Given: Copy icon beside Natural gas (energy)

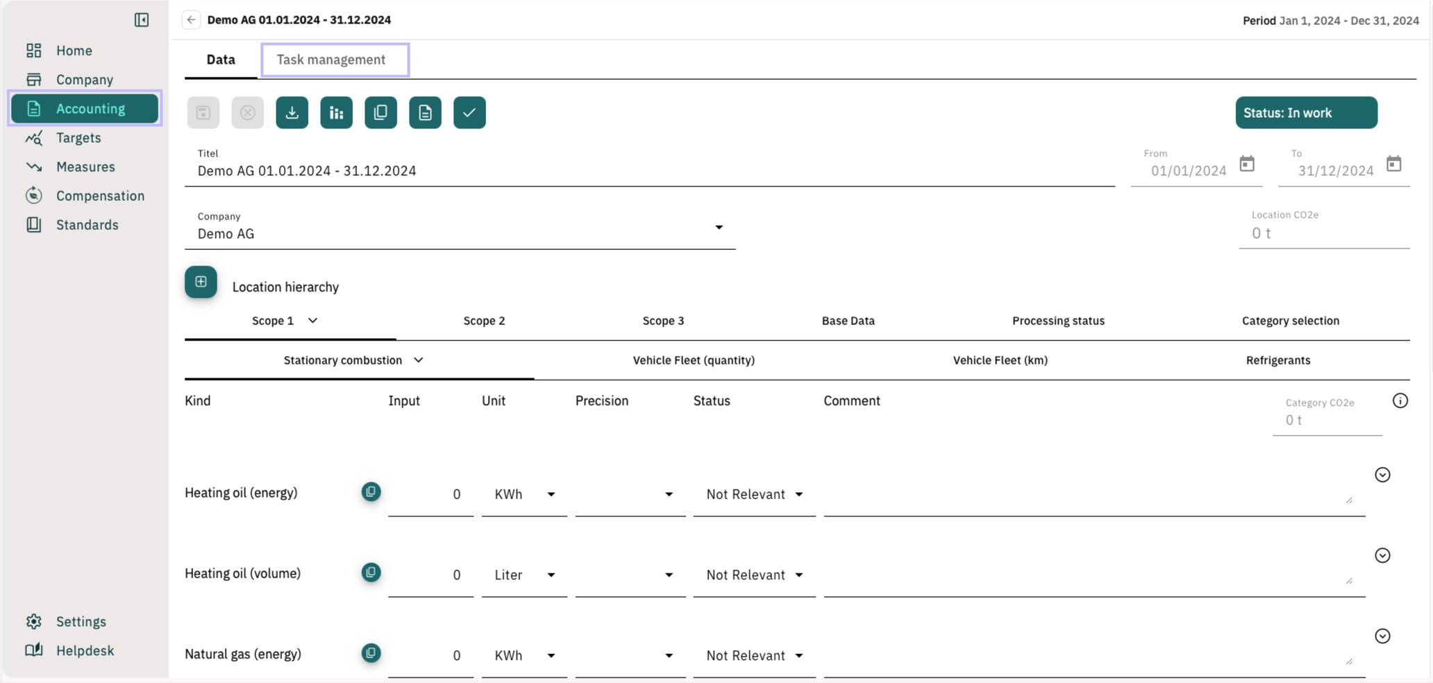Looking at the screenshot, I should (371, 653).
